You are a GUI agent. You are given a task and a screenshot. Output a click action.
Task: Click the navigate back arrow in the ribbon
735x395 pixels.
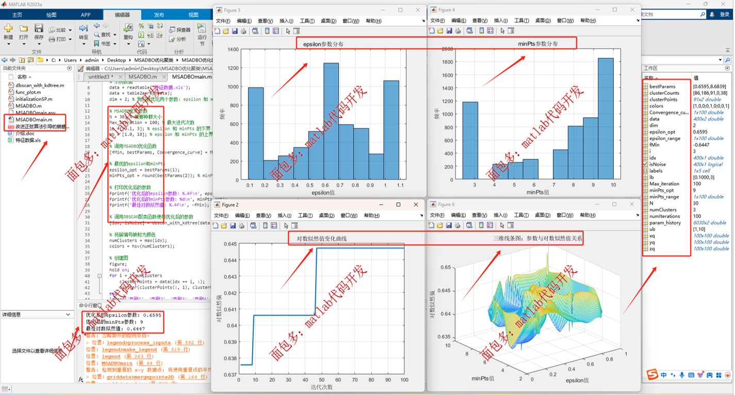tap(96, 25)
